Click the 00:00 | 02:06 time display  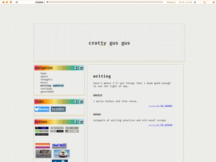pyautogui.click(x=185, y=2)
